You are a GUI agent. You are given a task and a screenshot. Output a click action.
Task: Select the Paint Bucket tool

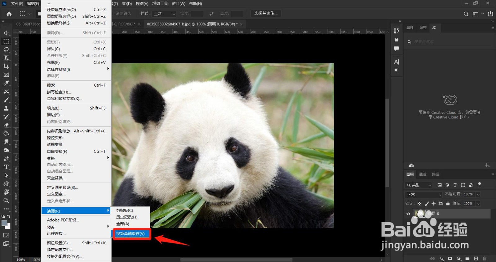point(6,133)
